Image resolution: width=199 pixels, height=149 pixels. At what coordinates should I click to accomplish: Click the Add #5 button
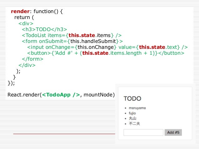[x=173, y=133]
